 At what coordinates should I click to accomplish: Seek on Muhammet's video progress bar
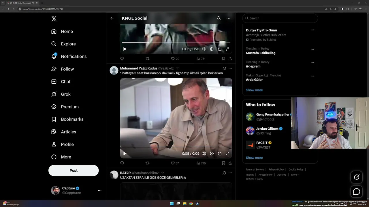176,147
